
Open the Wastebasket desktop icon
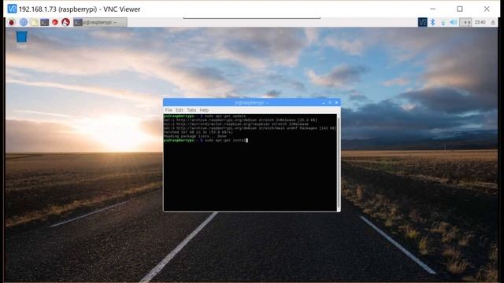(x=21, y=37)
